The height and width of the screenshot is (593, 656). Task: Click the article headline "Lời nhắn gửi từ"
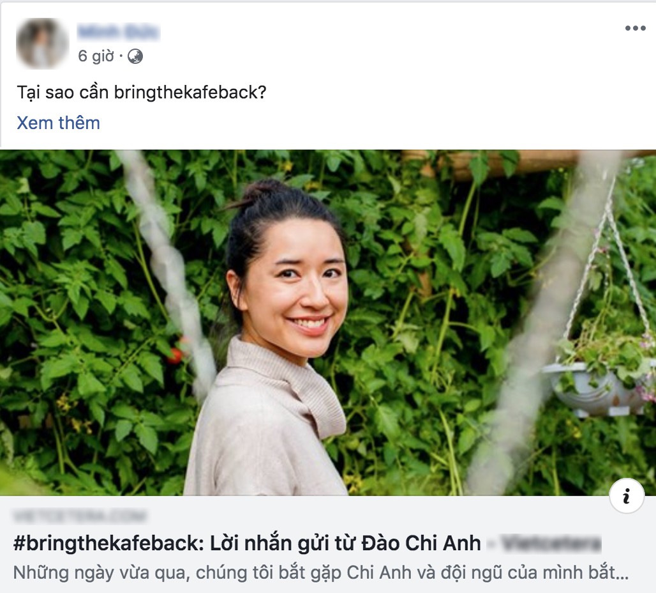click(283, 543)
